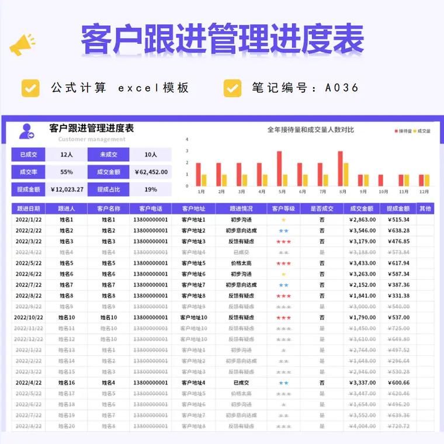This screenshot has width=444, height=444.
Task: Click the yellow 成交量 legend swatch
Action: pos(415,131)
